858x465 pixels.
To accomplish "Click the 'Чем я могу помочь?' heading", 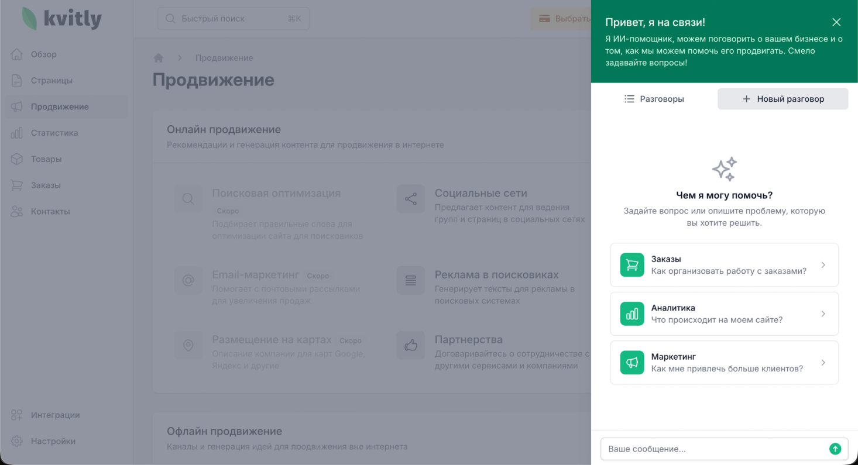I will 725,195.
